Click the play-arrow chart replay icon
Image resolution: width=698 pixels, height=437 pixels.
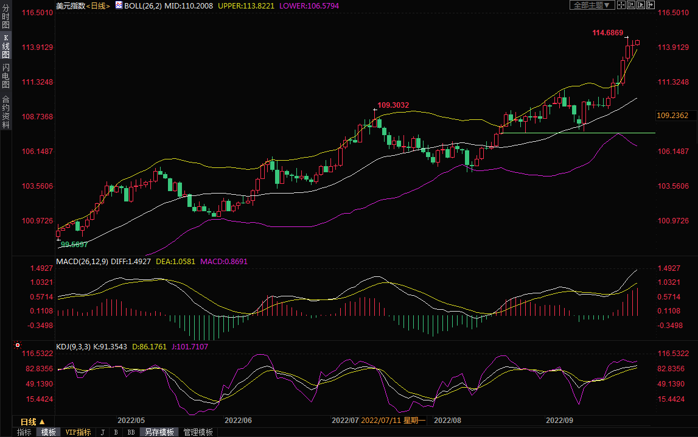click(x=641, y=5)
